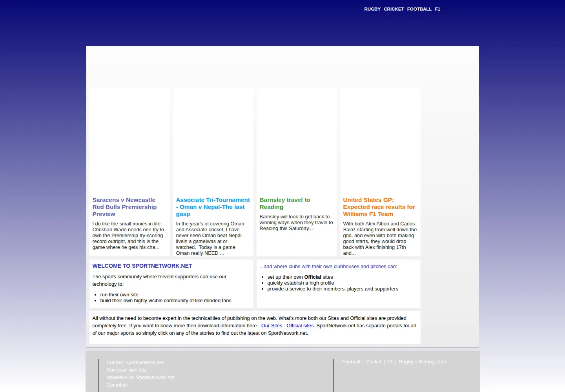Image resolution: width=565 pixels, height=392 pixels.
Task: Click the Our Sites download link
Action: pyautogui.click(x=272, y=326)
